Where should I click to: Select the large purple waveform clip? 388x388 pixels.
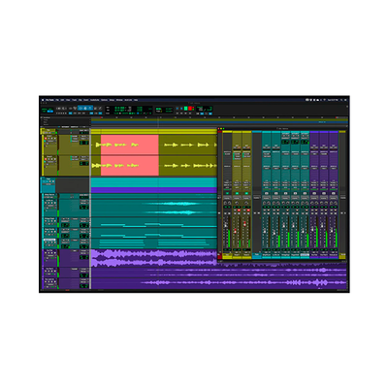point(153,258)
